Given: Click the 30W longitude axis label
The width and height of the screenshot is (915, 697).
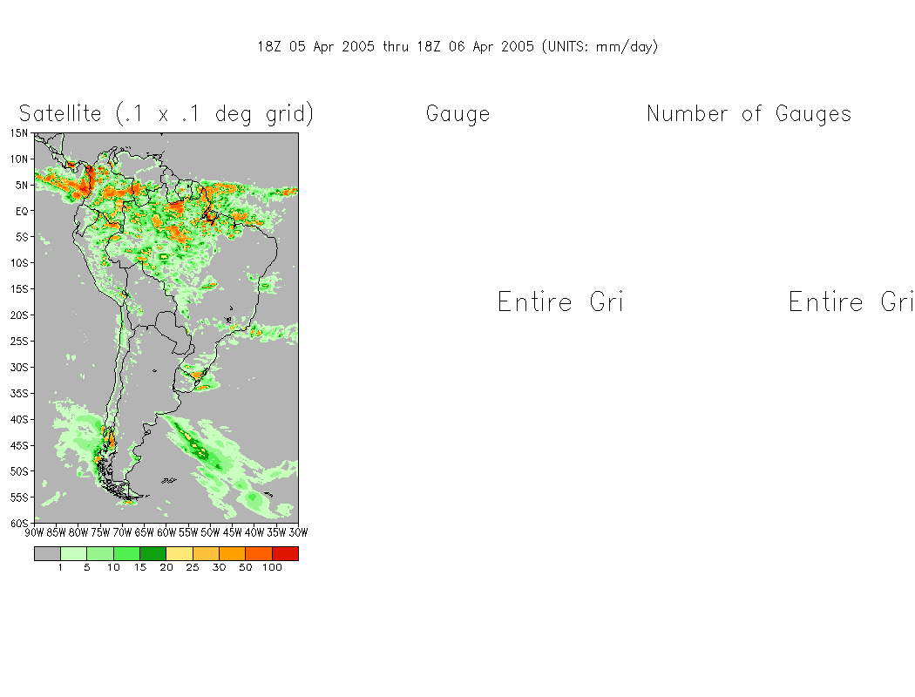Looking at the screenshot, I should pos(298,532).
